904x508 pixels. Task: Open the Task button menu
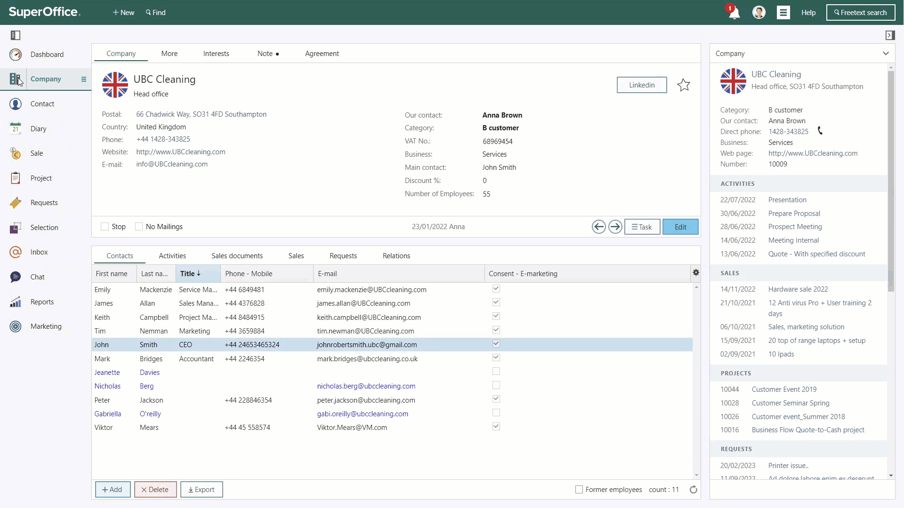[642, 227]
